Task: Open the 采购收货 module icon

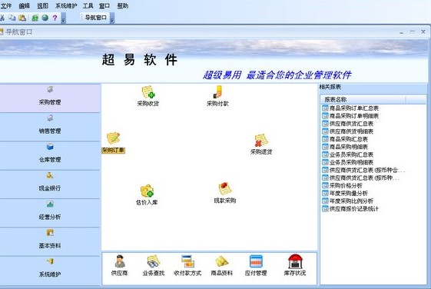Action: (x=148, y=96)
